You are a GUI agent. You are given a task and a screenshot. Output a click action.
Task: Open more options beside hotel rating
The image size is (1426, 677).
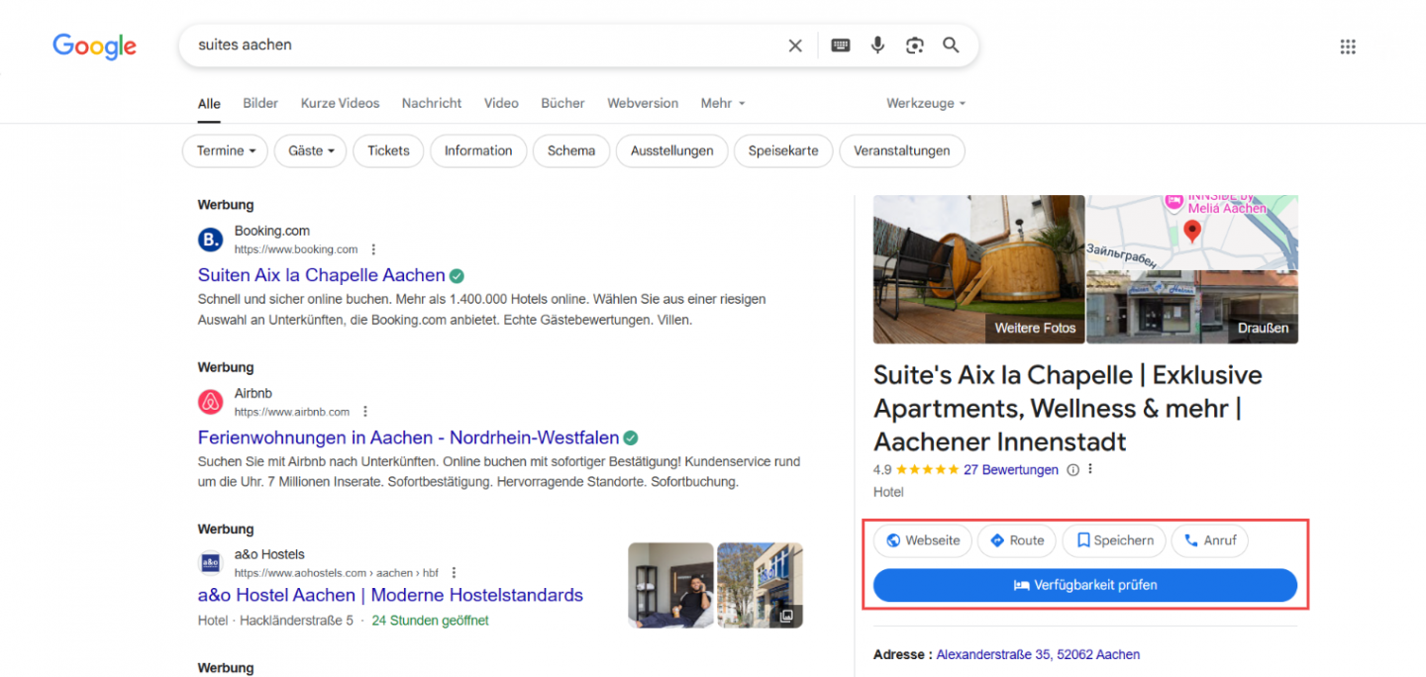(1090, 470)
